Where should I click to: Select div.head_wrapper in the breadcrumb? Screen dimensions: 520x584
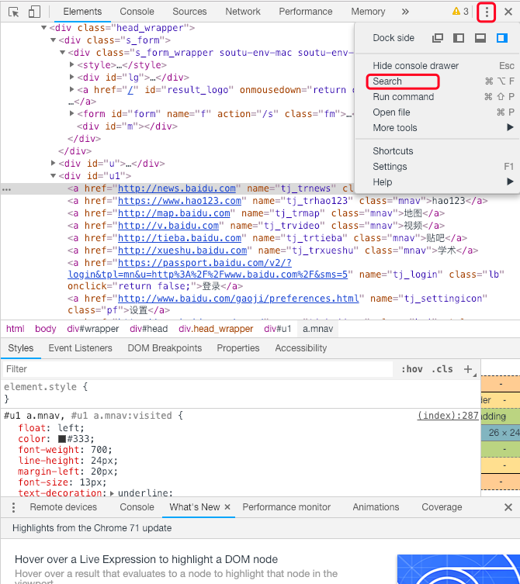click(x=216, y=329)
